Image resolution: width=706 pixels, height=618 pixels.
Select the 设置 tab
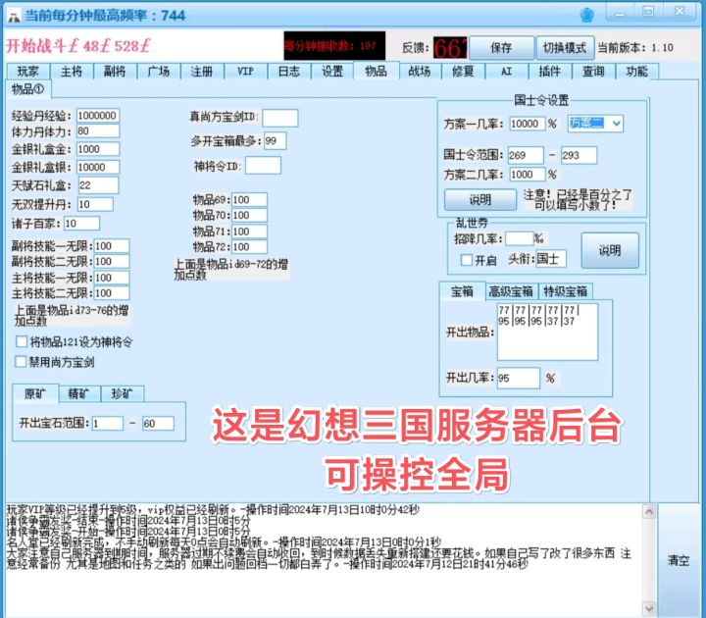tap(332, 72)
